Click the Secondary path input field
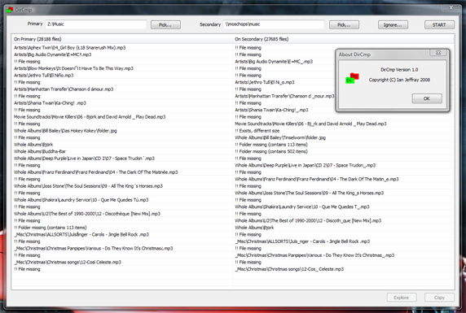 (274, 24)
